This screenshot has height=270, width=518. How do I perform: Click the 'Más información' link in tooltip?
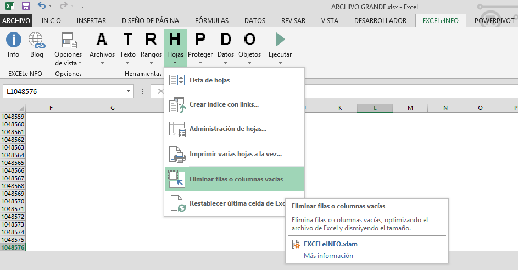coord(328,255)
